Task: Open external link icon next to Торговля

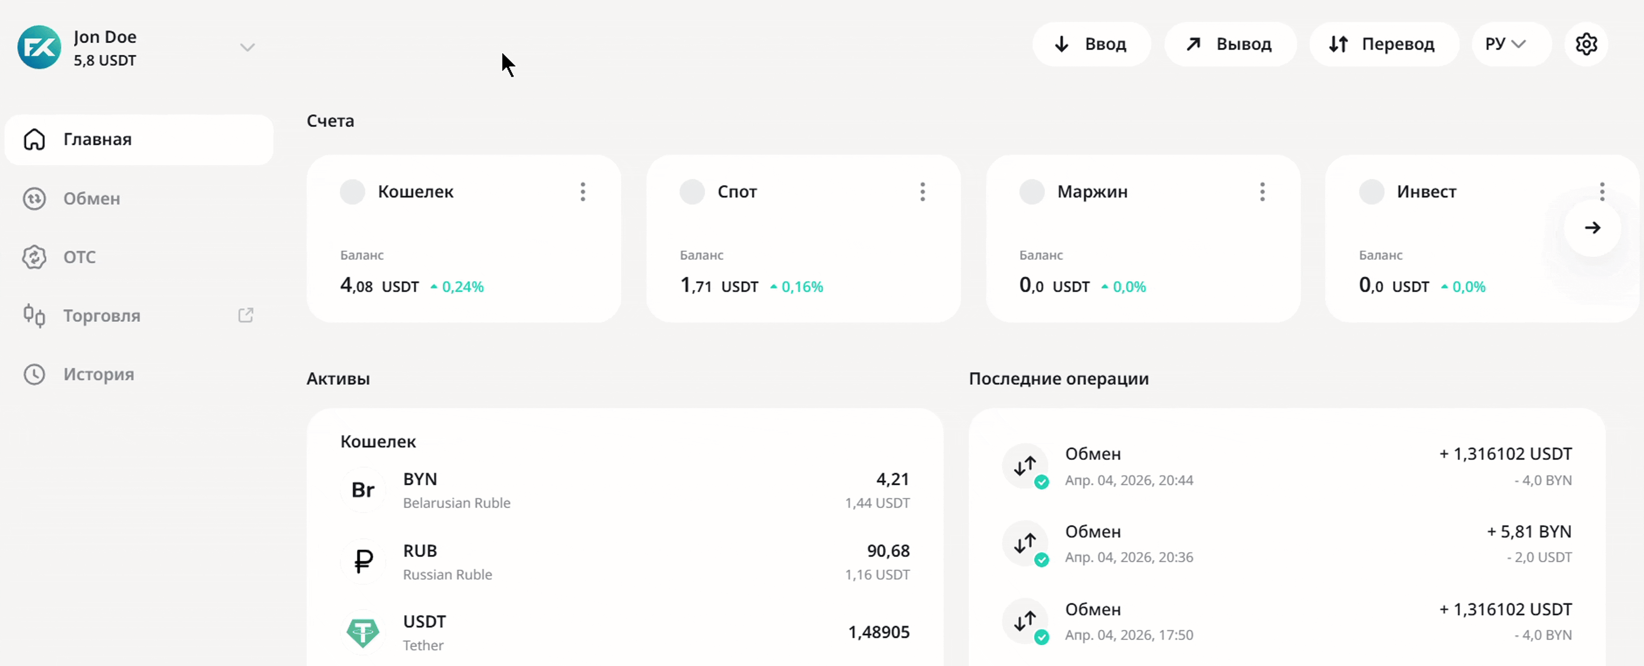Action: 246,315
